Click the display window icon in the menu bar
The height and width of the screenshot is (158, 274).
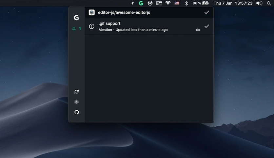click(159, 3)
